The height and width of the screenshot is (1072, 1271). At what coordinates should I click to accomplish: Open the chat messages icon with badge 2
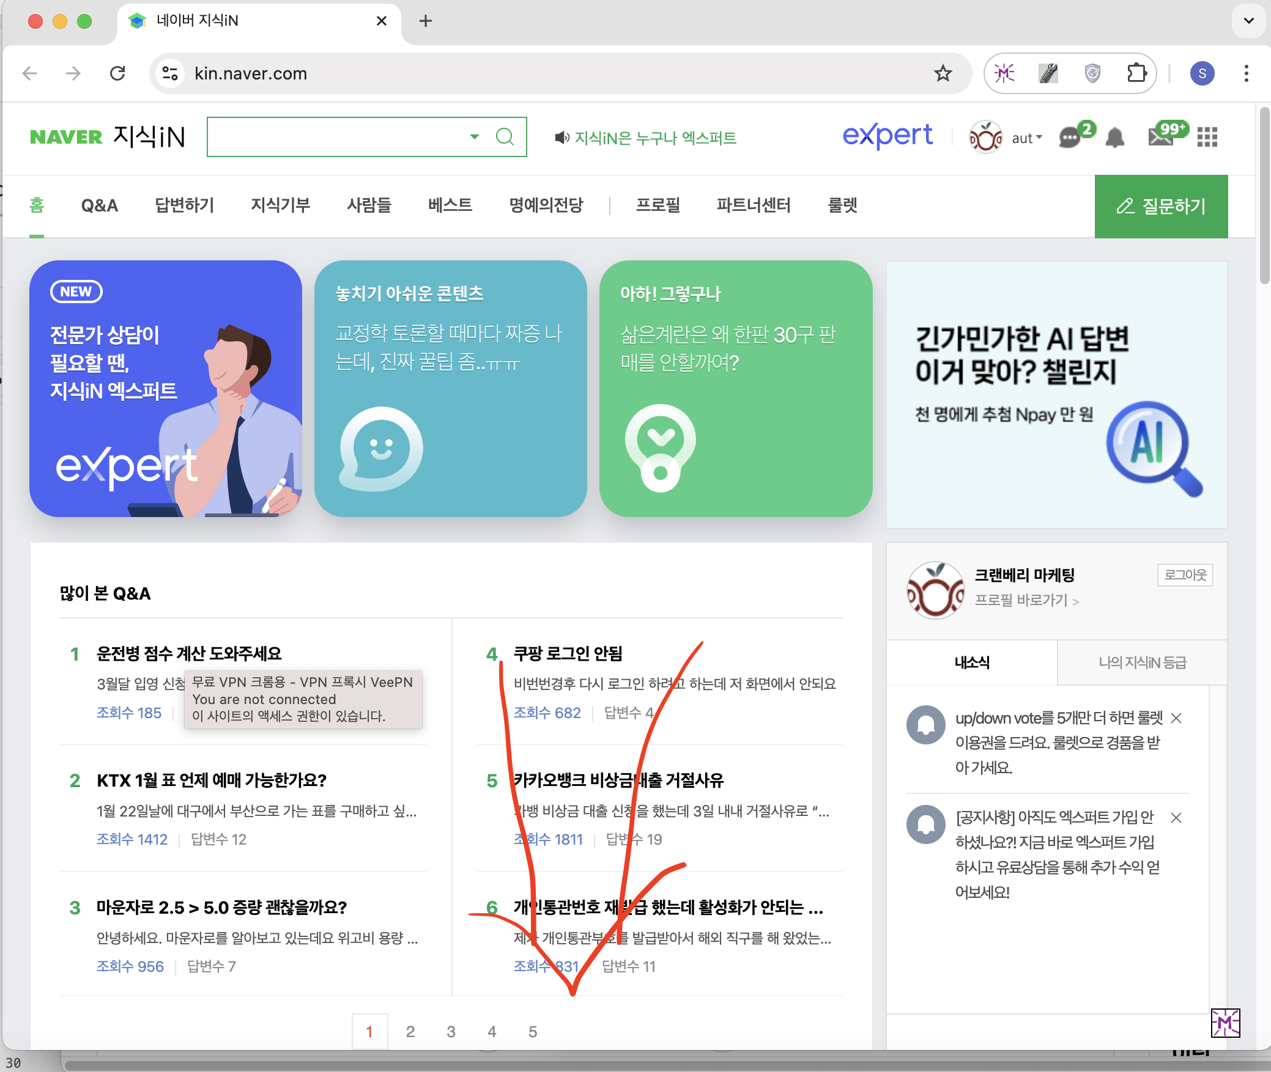(1070, 138)
